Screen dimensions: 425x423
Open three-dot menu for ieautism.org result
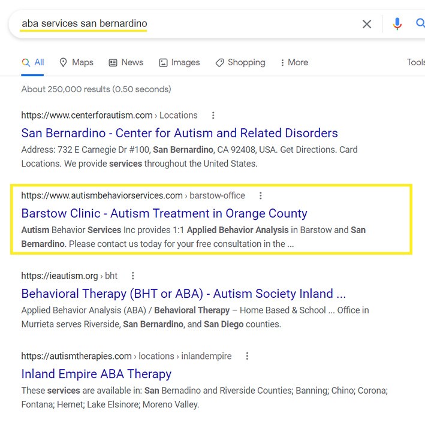pyautogui.click(x=133, y=276)
